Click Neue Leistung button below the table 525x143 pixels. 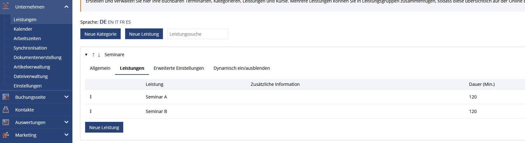pos(104,127)
